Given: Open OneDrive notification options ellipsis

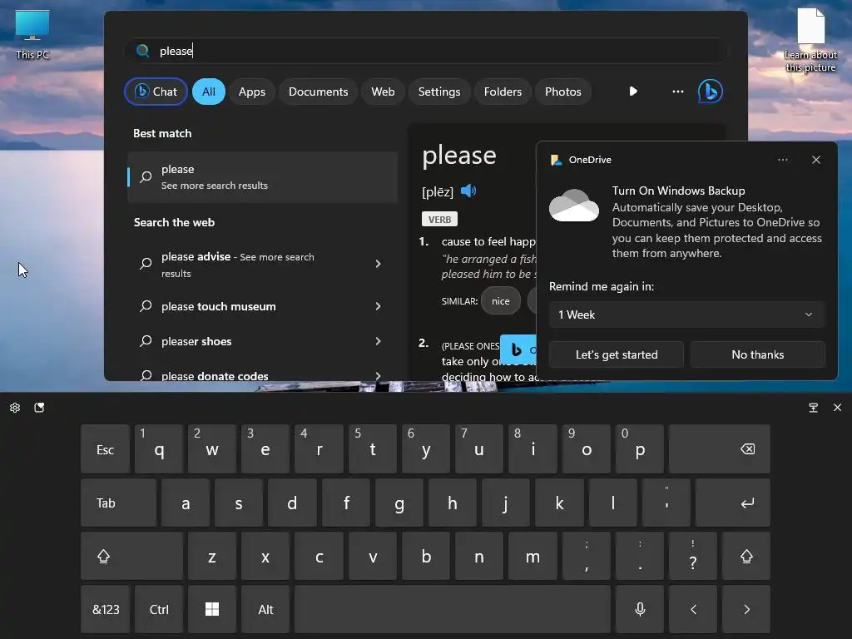Looking at the screenshot, I should 782,160.
